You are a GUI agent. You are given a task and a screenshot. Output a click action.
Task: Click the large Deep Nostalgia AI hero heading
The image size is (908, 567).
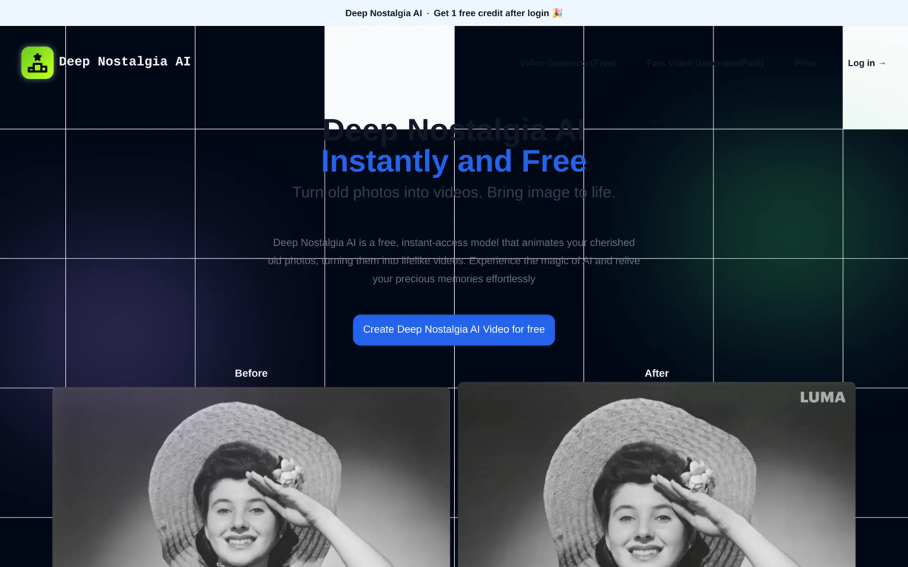click(453, 130)
